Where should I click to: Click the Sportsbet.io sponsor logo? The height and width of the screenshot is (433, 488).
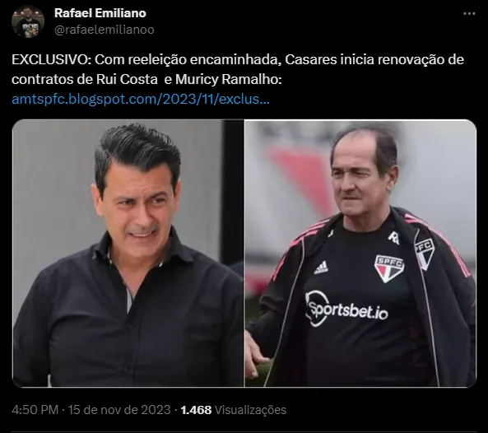(x=346, y=308)
